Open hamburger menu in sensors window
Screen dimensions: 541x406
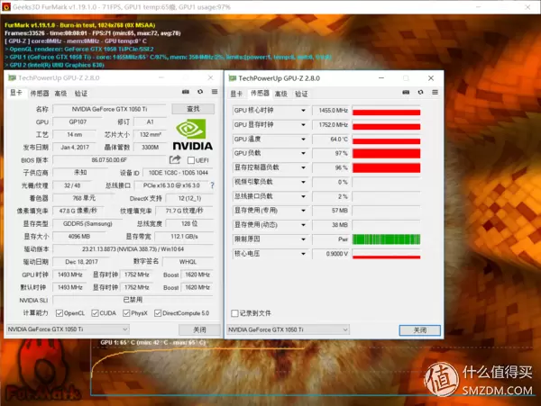click(x=436, y=92)
